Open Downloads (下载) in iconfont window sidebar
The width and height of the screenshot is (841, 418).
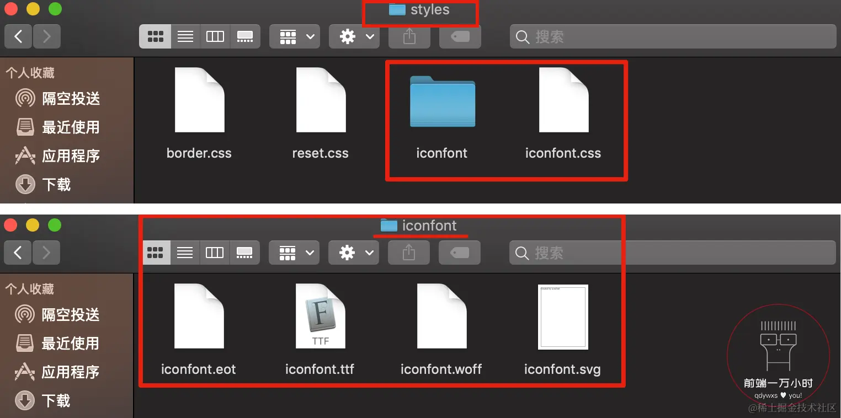click(x=44, y=400)
